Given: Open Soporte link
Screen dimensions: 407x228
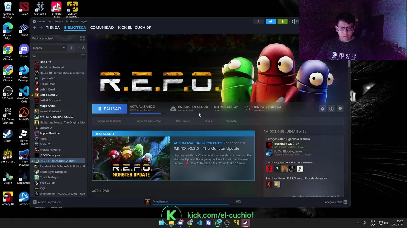Looking at the screenshot, I should click(231, 121).
